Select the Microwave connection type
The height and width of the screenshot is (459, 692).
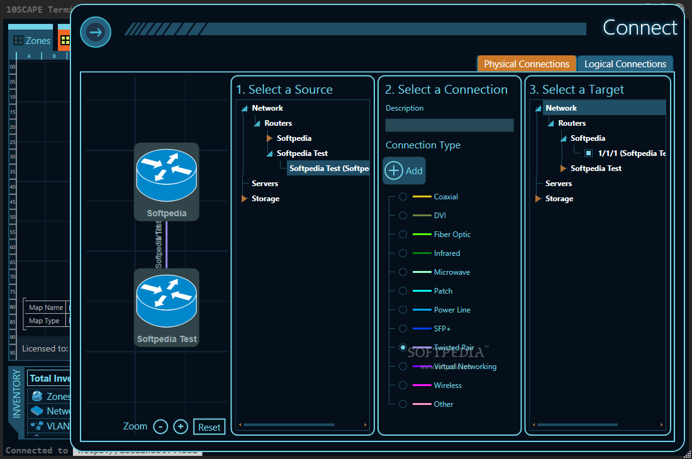403,272
